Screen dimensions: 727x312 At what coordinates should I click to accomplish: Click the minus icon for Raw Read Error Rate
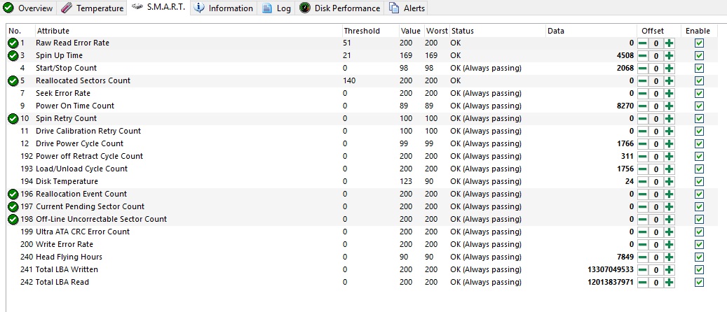click(642, 43)
